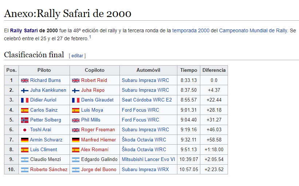
Task: Open Roger Freeman copilot link
Action: [x=98, y=130]
